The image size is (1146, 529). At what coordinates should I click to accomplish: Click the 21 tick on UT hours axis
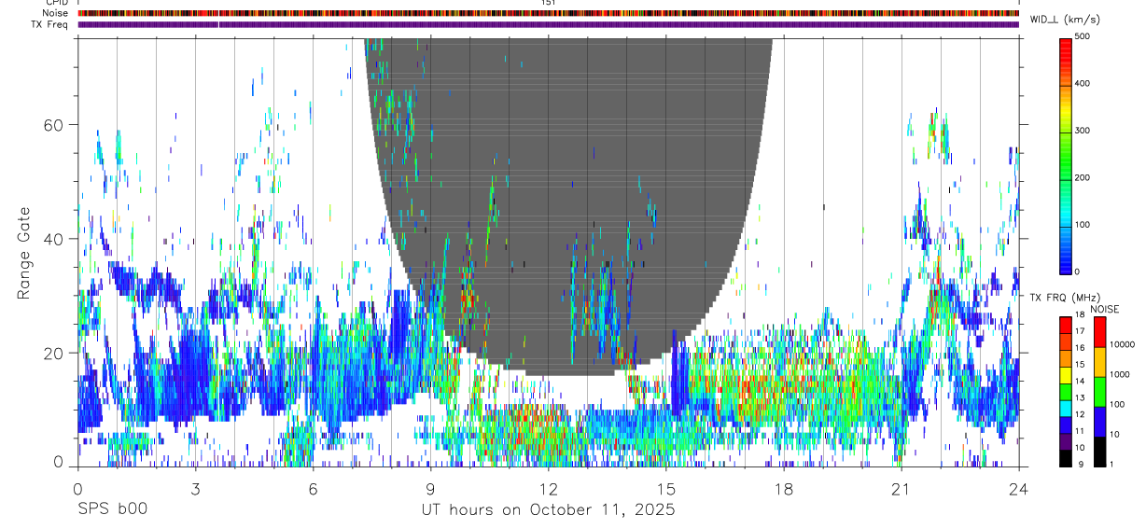tap(901, 488)
